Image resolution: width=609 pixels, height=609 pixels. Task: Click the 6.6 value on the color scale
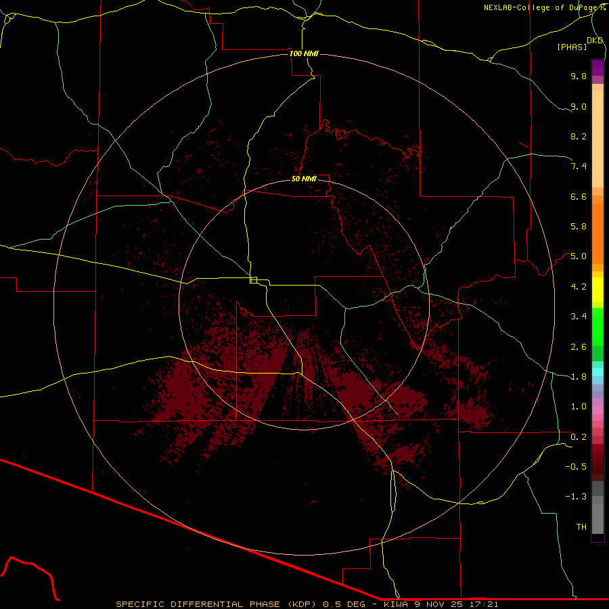579,196
